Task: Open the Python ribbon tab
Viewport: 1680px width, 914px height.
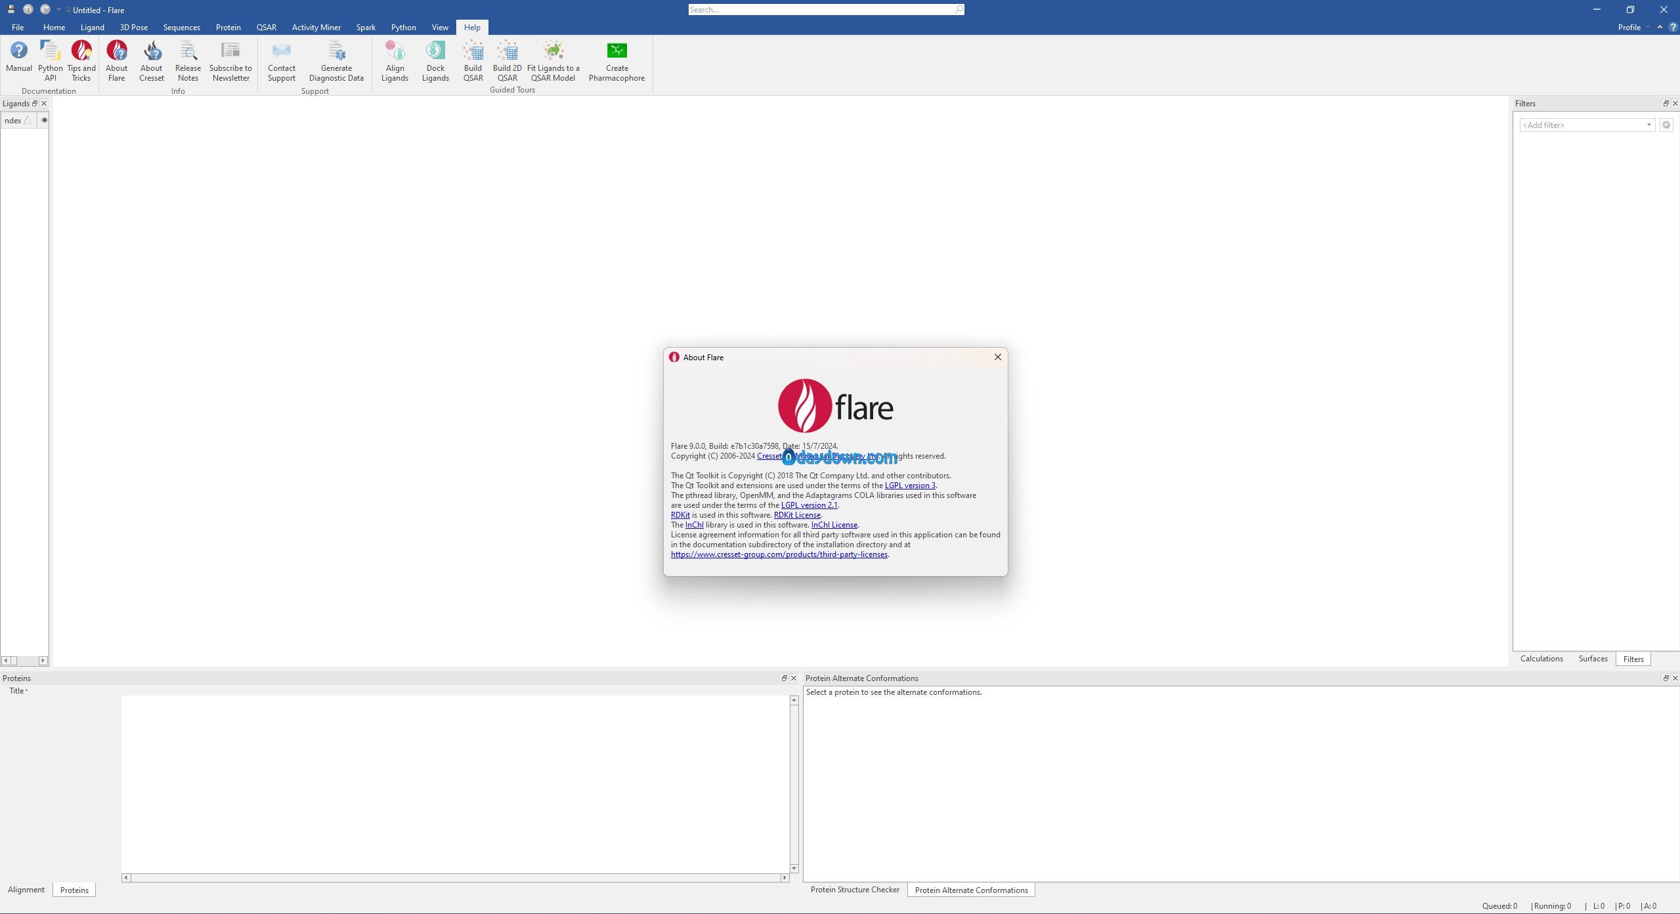Action: coord(403,27)
